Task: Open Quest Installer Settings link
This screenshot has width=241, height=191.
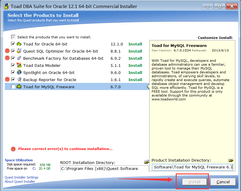Action: [x=21, y=177]
